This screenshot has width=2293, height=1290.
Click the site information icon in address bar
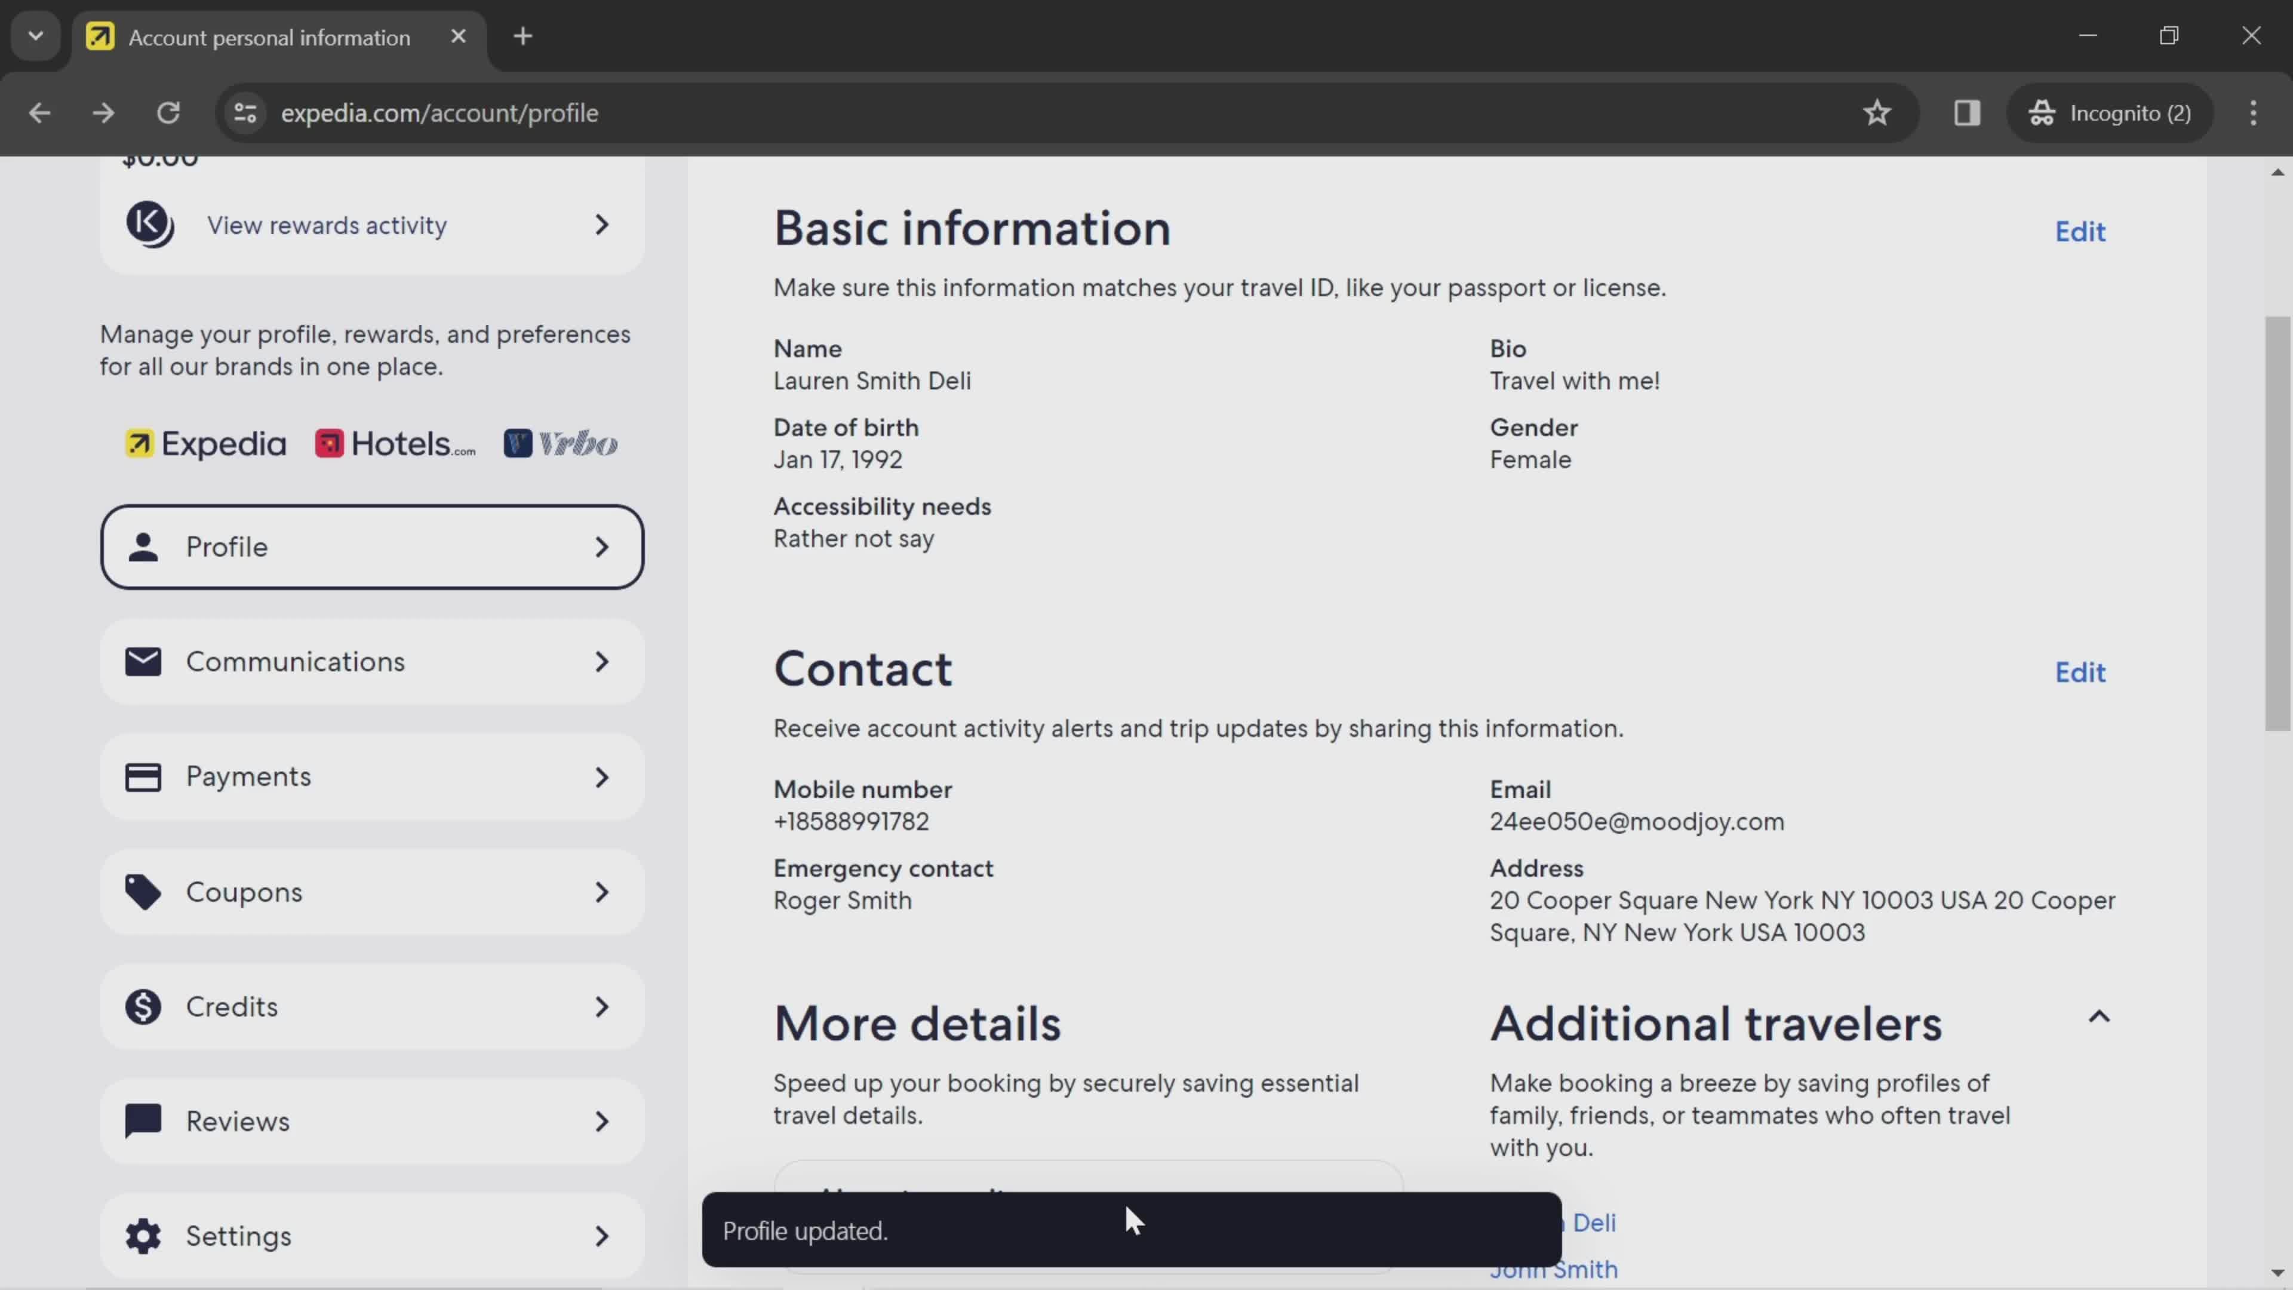click(245, 113)
